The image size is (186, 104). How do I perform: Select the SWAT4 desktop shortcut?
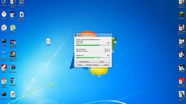pos(181,68)
